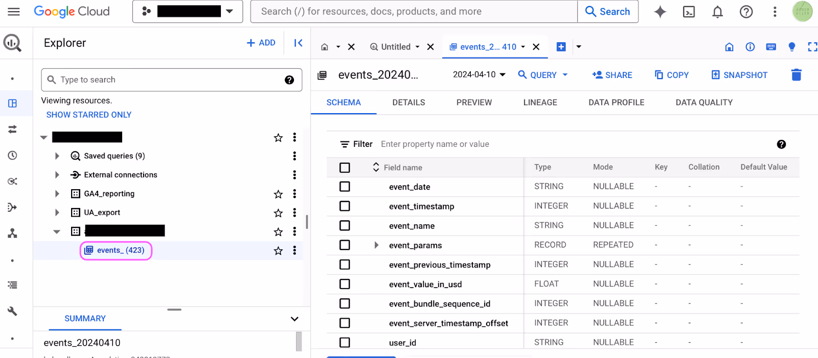Screen dimensions: 818x358
Task: Select all fields checkbox in header
Action: point(345,168)
